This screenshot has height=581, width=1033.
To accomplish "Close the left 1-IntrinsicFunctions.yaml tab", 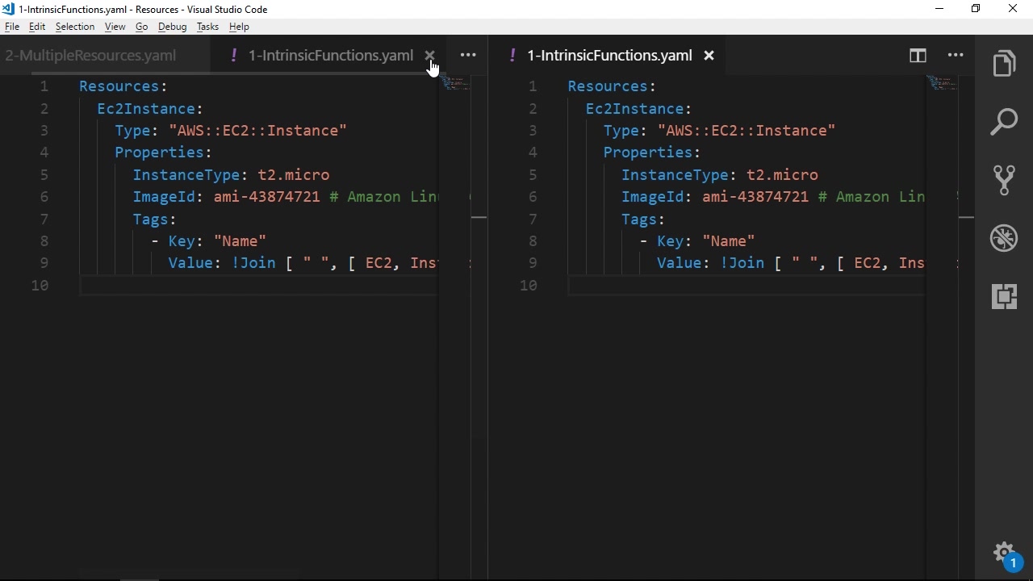I will [430, 56].
